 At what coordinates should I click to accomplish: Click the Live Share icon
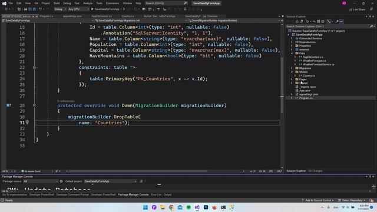pos(350,9)
